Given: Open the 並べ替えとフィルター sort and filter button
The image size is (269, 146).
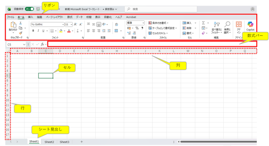Looking at the screenshot, I should 216,28.
